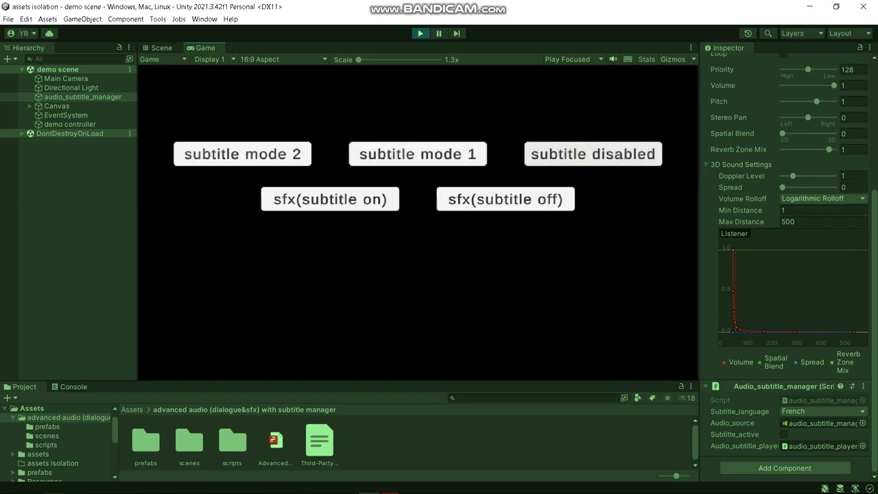Click the sfx(subtitle on) button
Viewport: 878px width, 494px height.
(x=330, y=199)
